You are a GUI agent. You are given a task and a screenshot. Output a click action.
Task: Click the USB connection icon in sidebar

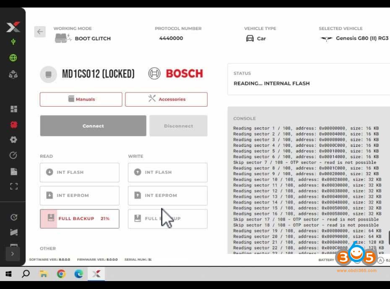(13, 42)
